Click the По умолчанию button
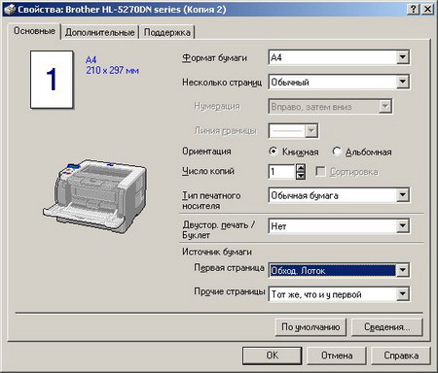 pyautogui.click(x=310, y=327)
